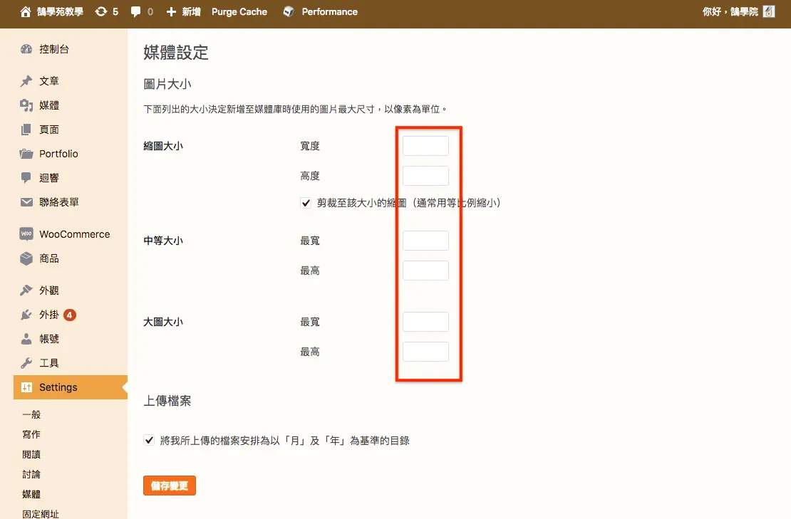
Task: Open the 媒體 settings submenu under Settings
Action: pos(31,494)
